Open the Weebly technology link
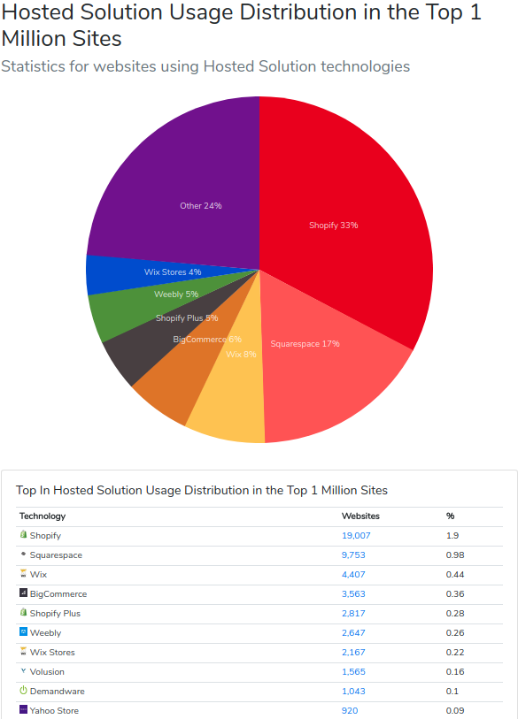The height and width of the screenshot is (719, 518). tap(45, 633)
